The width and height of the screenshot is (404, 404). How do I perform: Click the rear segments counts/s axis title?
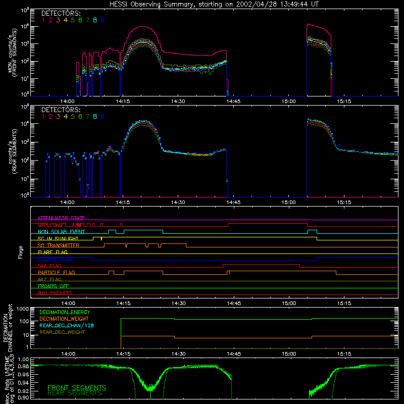coord(13,151)
